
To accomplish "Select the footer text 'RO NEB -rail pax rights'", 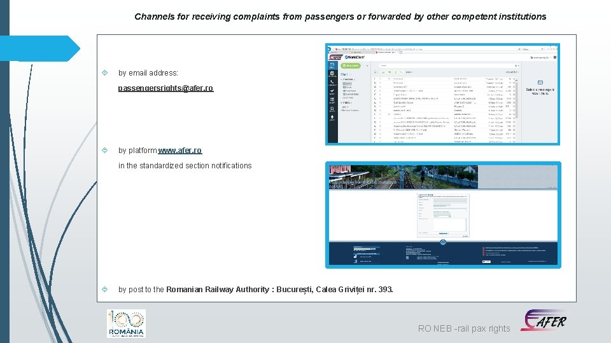I will coord(464,328).
